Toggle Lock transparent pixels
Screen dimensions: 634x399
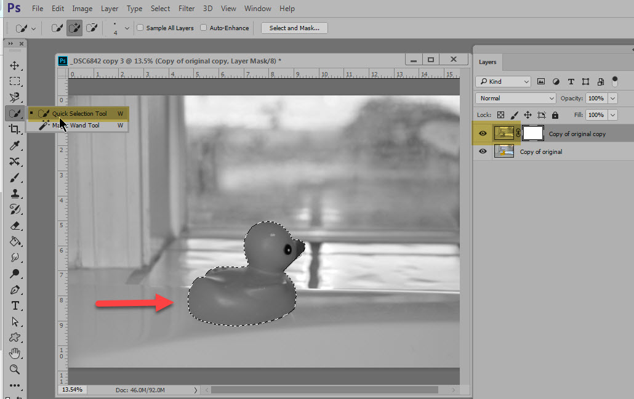(500, 115)
